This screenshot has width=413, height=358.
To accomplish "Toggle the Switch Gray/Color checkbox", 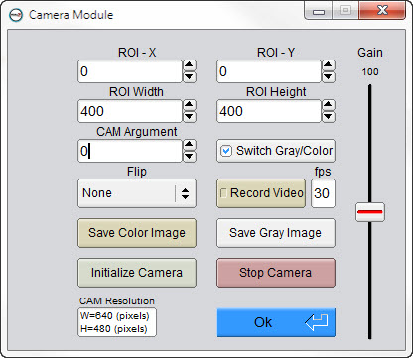I will [226, 151].
